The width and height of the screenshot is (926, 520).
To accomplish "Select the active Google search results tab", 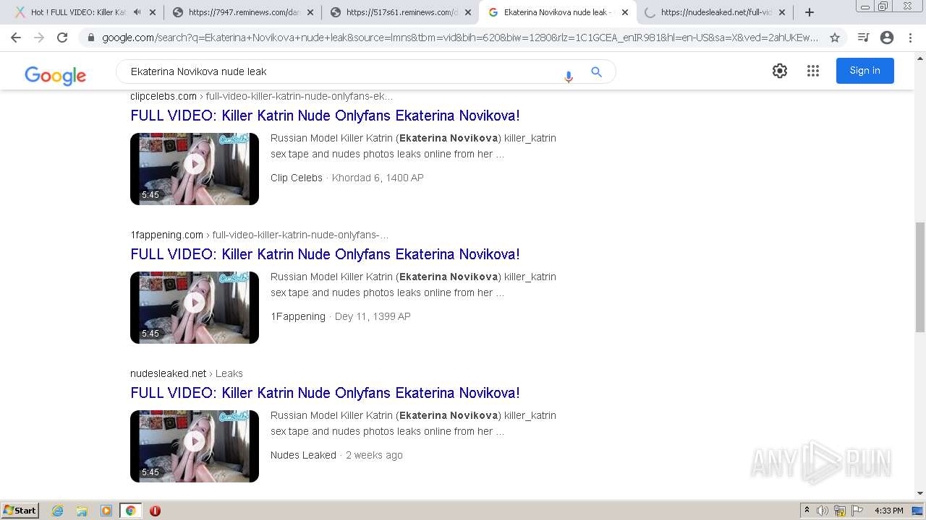I will tap(557, 12).
